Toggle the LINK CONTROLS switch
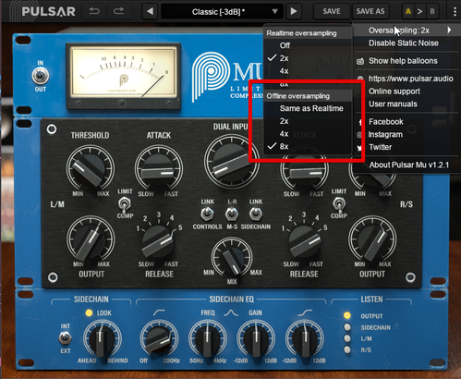This screenshot has width=461, height=379. (207, 214)
